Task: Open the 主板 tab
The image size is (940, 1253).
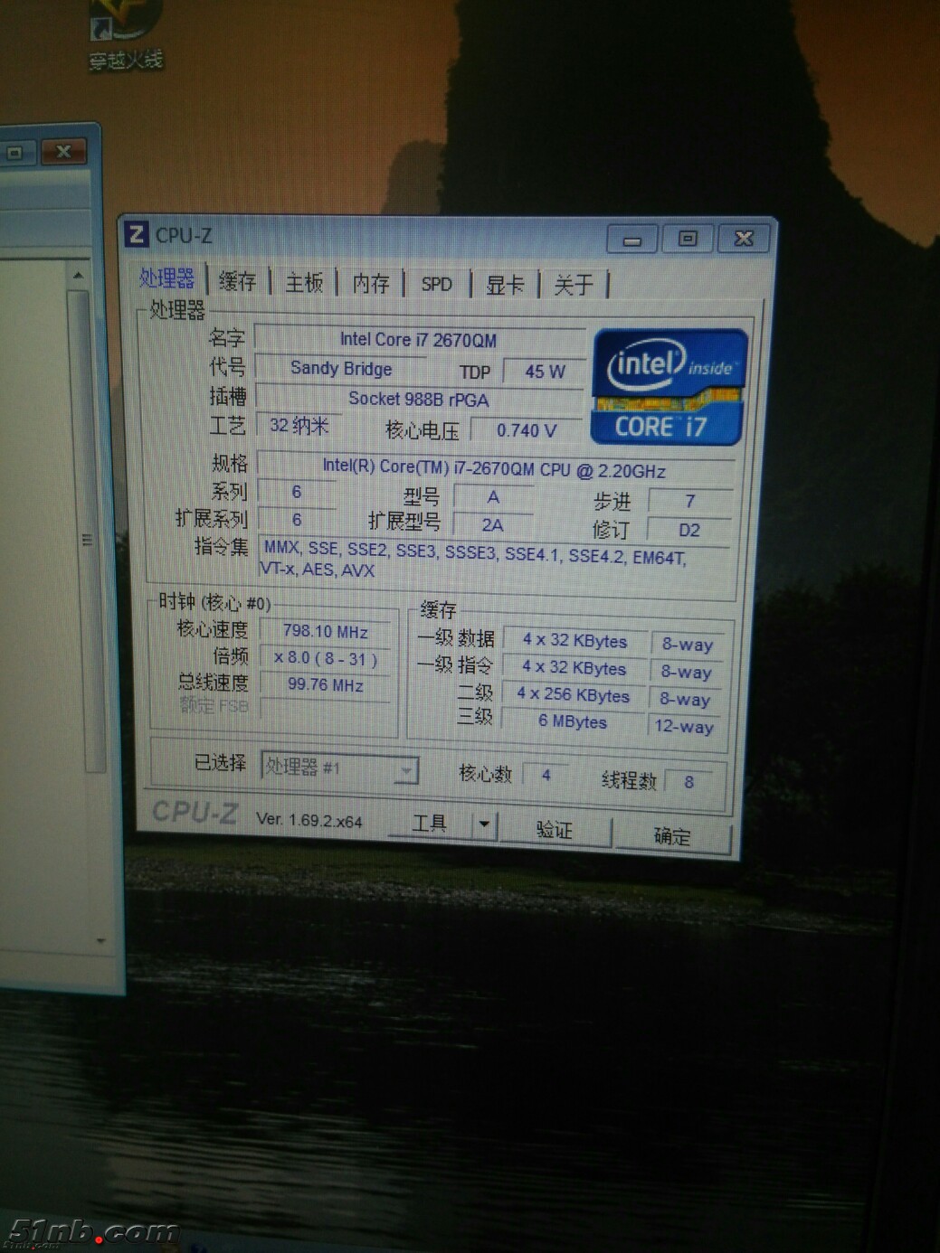Action: click(304, 283)
